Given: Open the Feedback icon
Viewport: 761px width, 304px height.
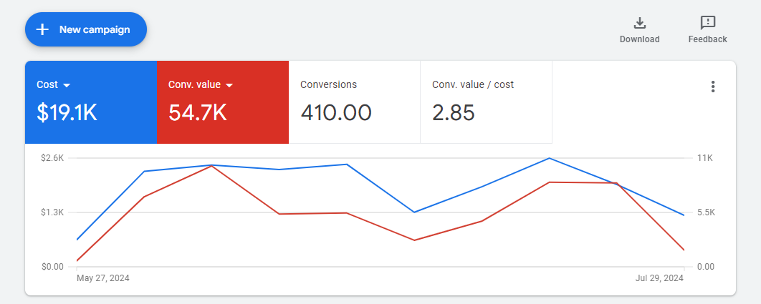Looking at the screenshot, I should (x=707, y=23).
